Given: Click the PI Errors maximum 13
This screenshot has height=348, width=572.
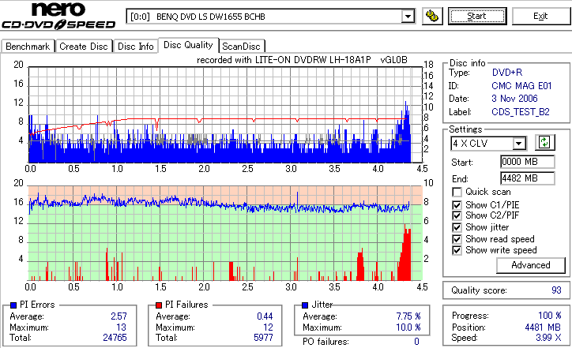Looking at the screenshot, I should (122, 327).
